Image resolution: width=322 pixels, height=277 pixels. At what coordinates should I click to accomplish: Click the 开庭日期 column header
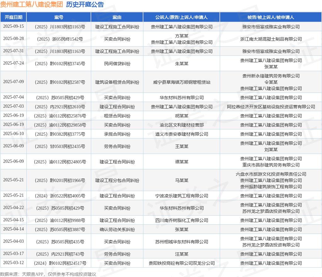coord(14,17)
